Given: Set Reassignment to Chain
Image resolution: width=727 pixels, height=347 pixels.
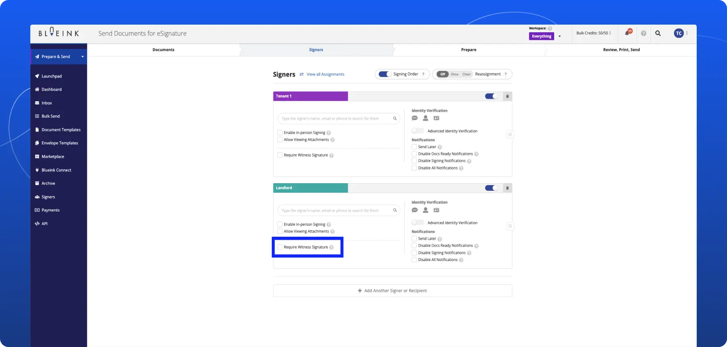Looking at the screenshot, I should point(466,74).
